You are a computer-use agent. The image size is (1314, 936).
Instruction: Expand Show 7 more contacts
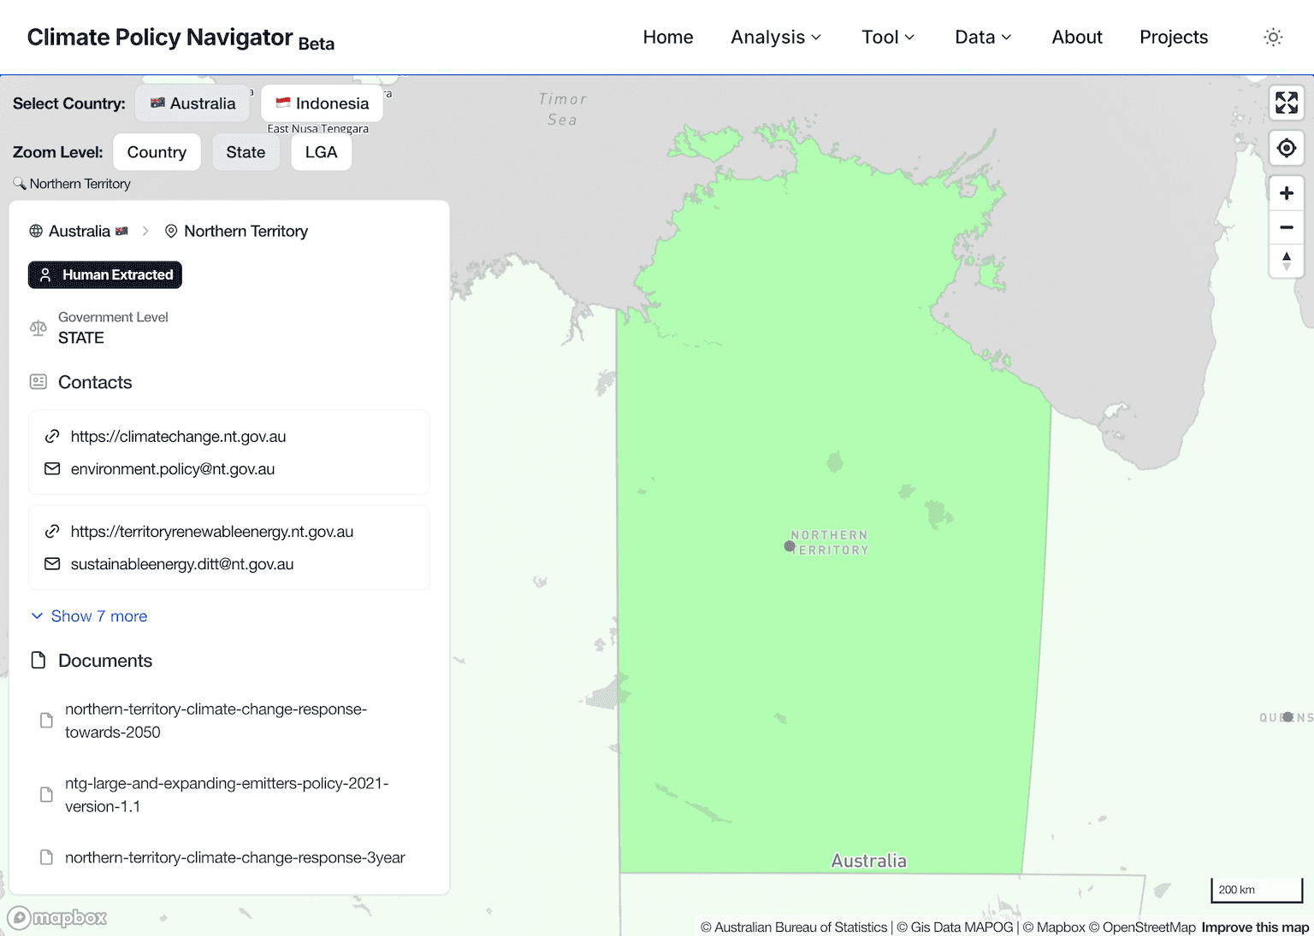coord(98,616)
